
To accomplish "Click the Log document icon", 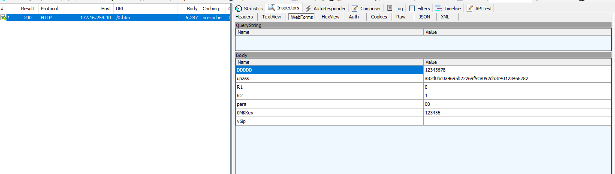I will 389,8.
